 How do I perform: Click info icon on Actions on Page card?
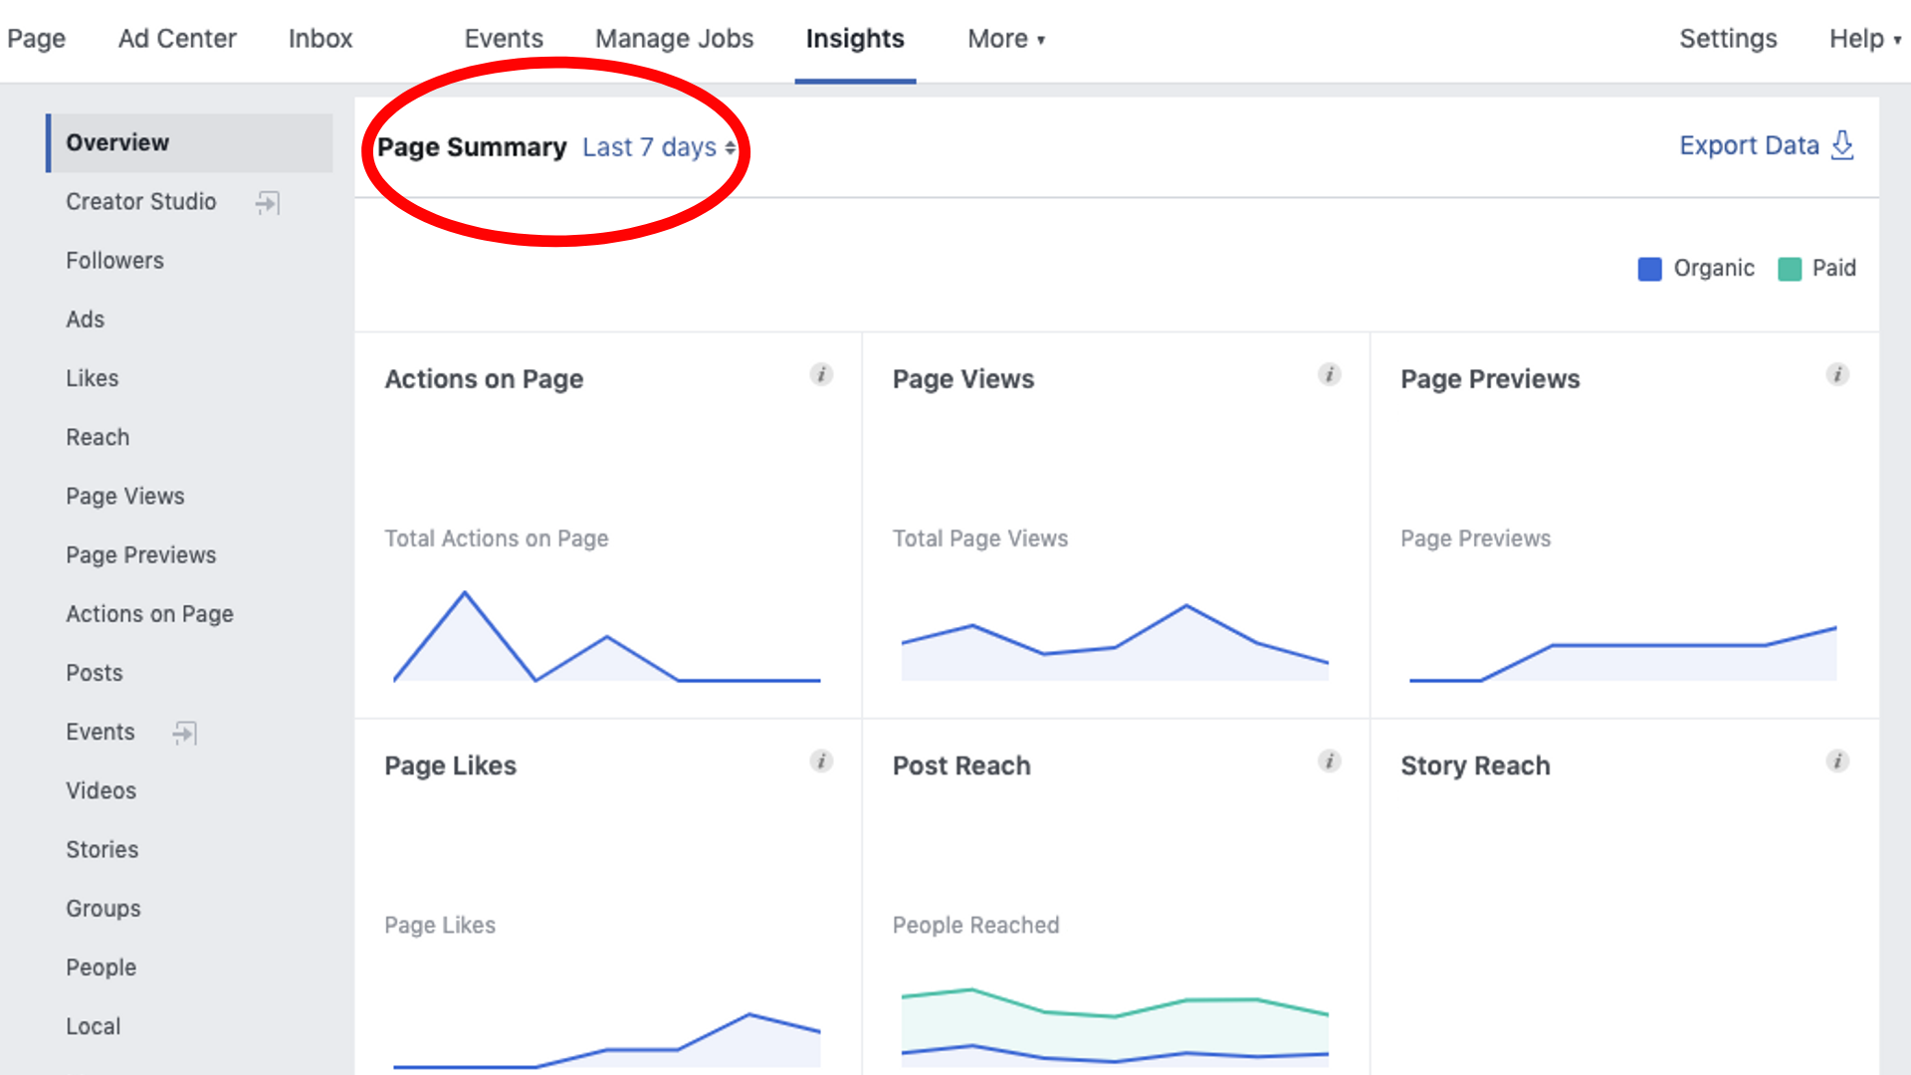tap(821, 375)
